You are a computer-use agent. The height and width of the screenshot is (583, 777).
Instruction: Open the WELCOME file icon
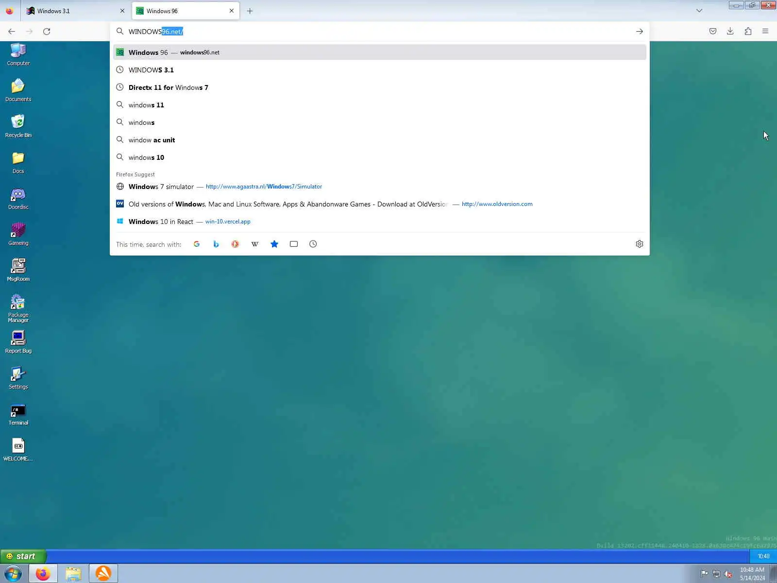[18, 449]
